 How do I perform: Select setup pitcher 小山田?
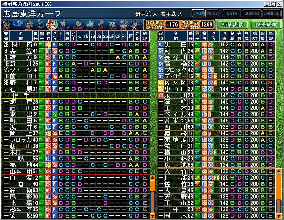(x=217, y=89)
